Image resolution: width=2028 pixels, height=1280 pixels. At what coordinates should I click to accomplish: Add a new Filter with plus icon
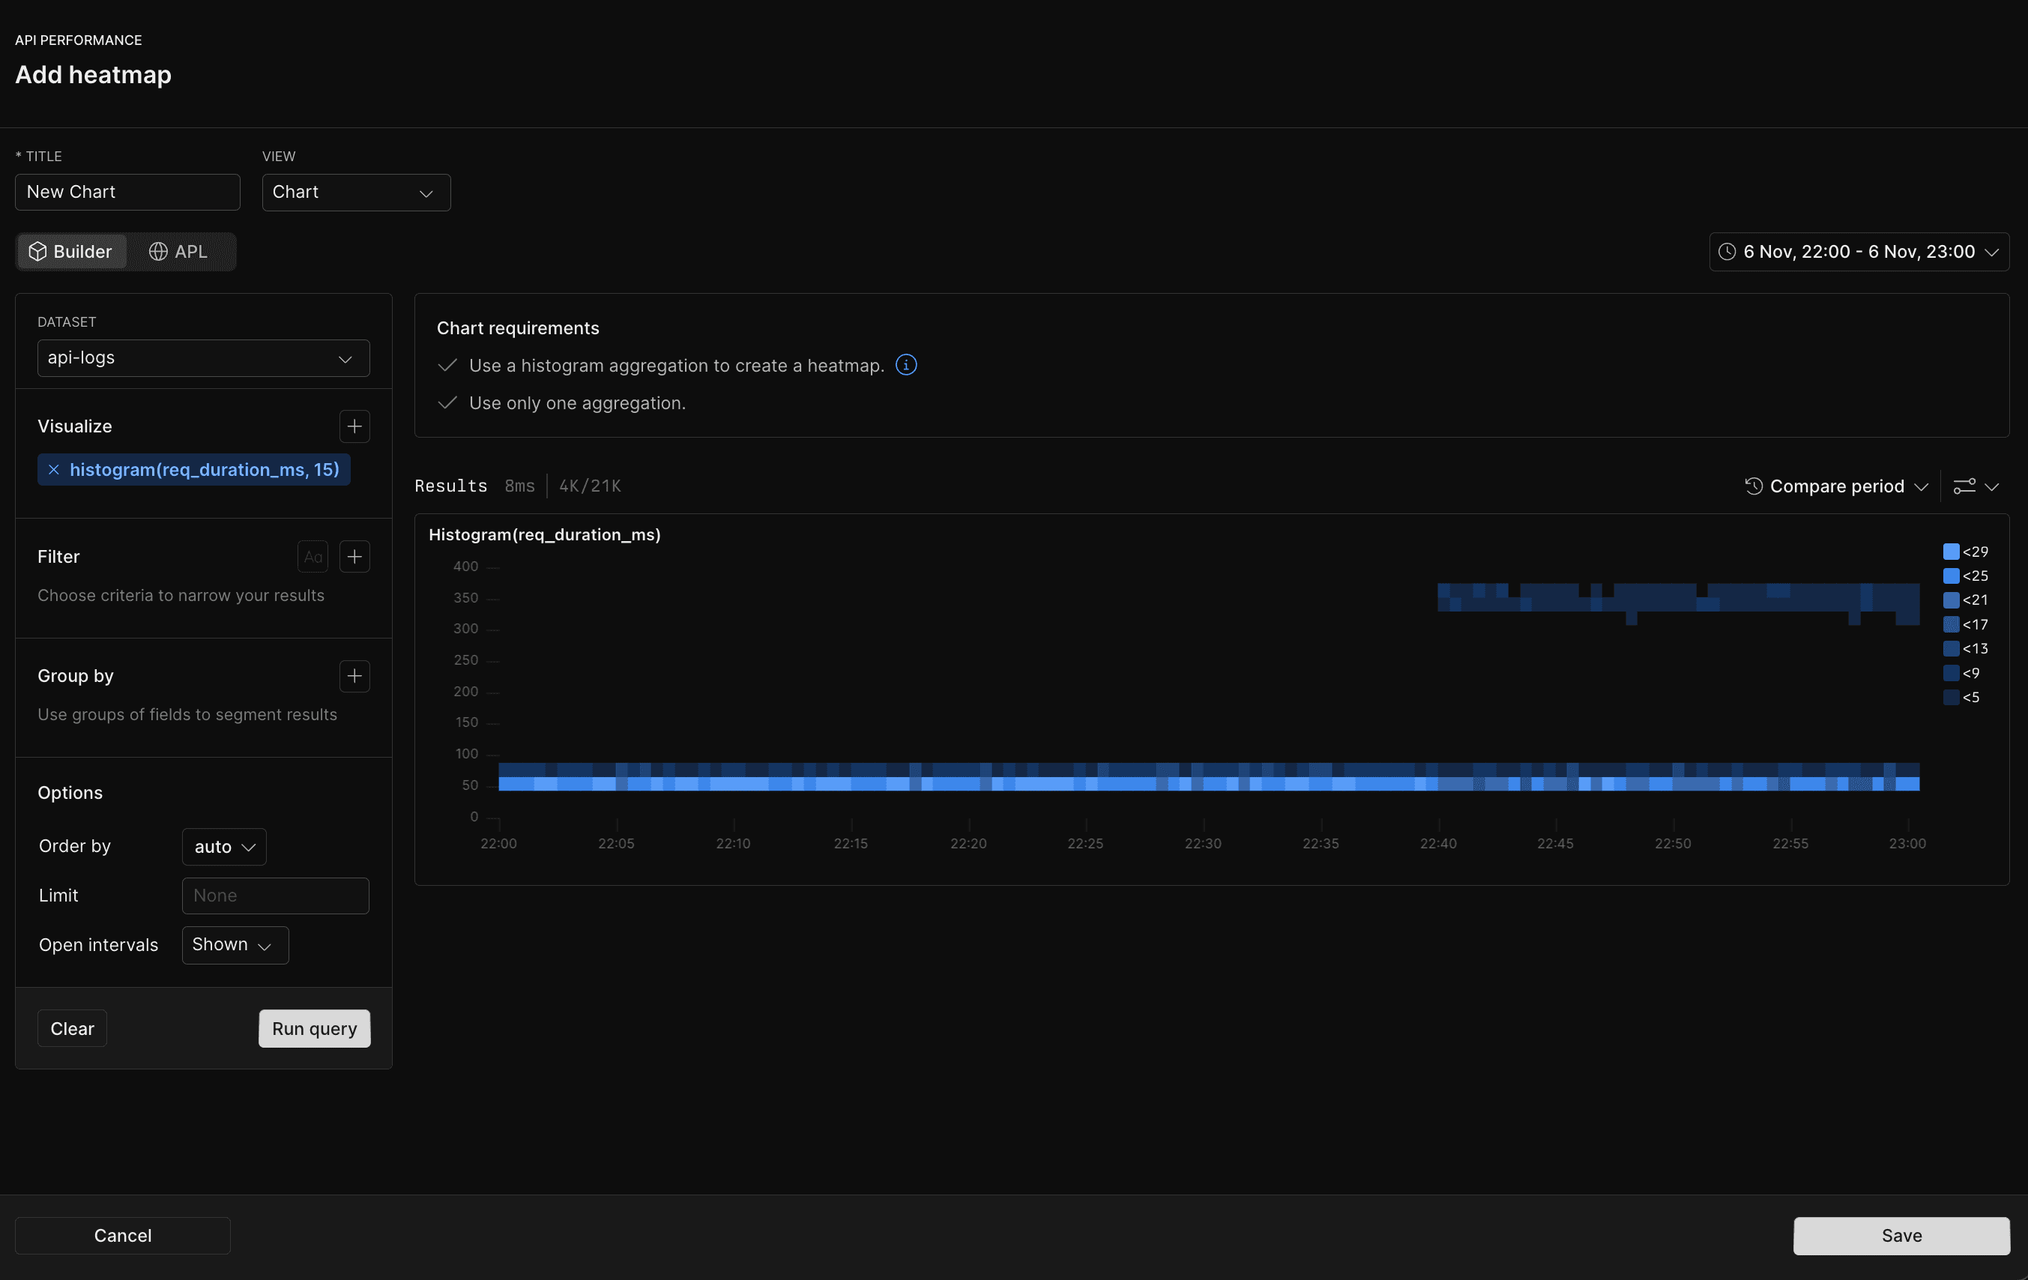coord(354,557)
